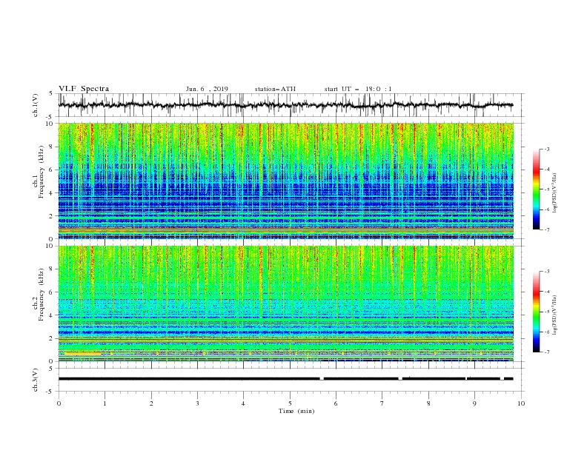The width and height of the screenshot is (587, 453).
Task: Click the black ch.3 voltage trace bar
Action: [286, 379]
